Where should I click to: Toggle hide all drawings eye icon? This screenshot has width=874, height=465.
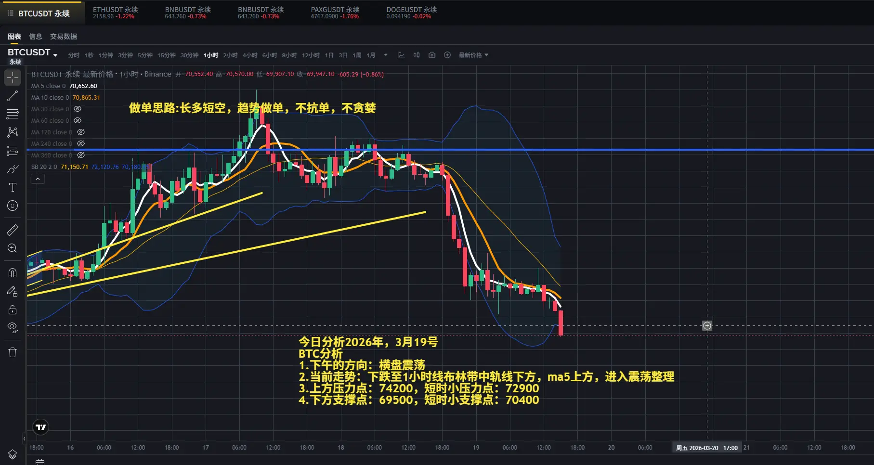13,328
